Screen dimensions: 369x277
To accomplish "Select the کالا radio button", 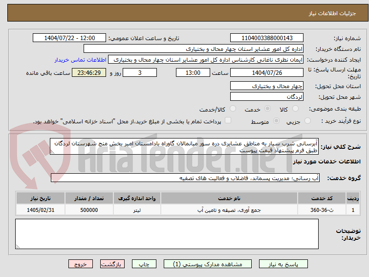I will (x=295, y=109).
